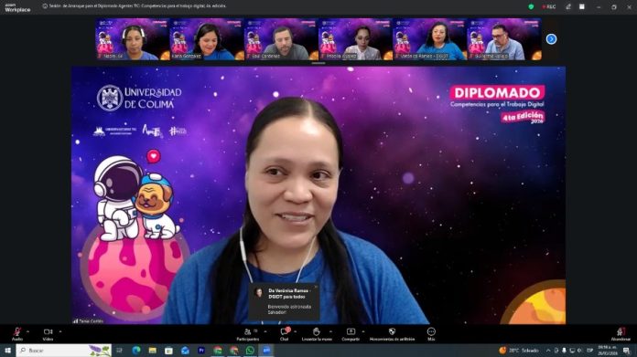Leave the meeting with Abandonar
Viewport: 637px width, 357px height.
coord(621,334)
